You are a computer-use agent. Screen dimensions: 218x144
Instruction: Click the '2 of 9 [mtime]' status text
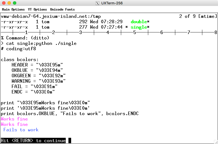[x=198, y=16]
